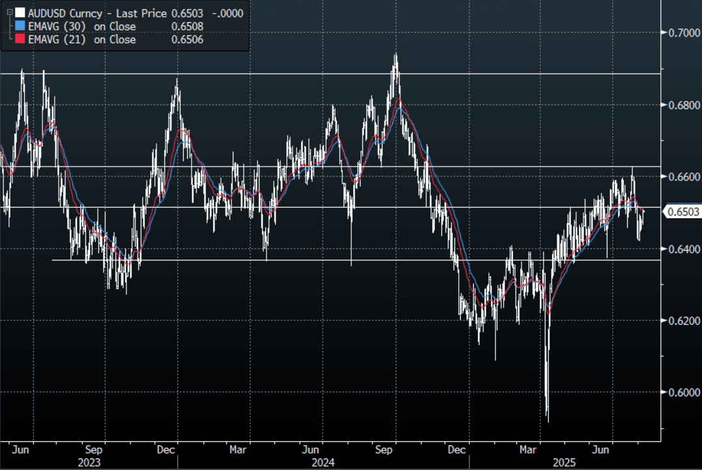Click the white AUDUSD Curncy color swatch

pos(20,12)
